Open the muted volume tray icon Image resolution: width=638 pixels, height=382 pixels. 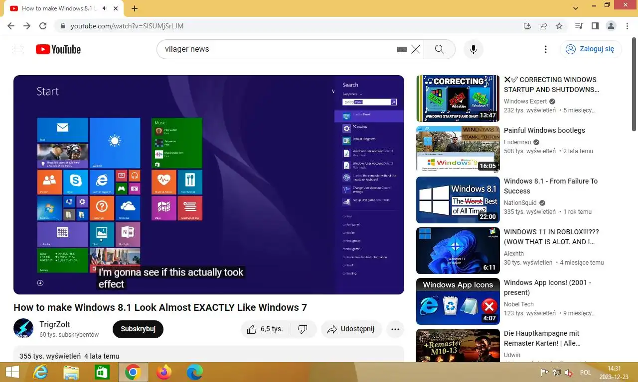pyautogui.click(x=569, y=373)
